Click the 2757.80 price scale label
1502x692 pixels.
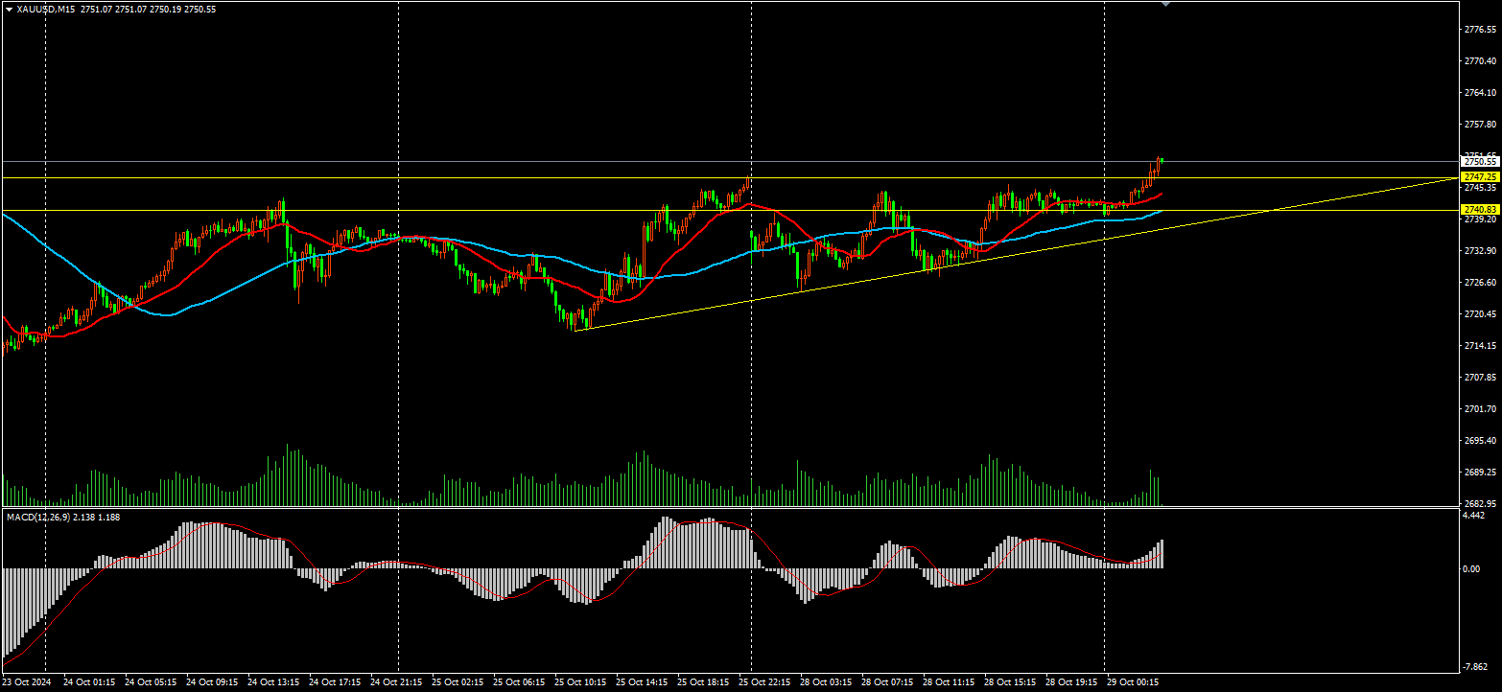pyautogui.click(x=1481, y=125)
